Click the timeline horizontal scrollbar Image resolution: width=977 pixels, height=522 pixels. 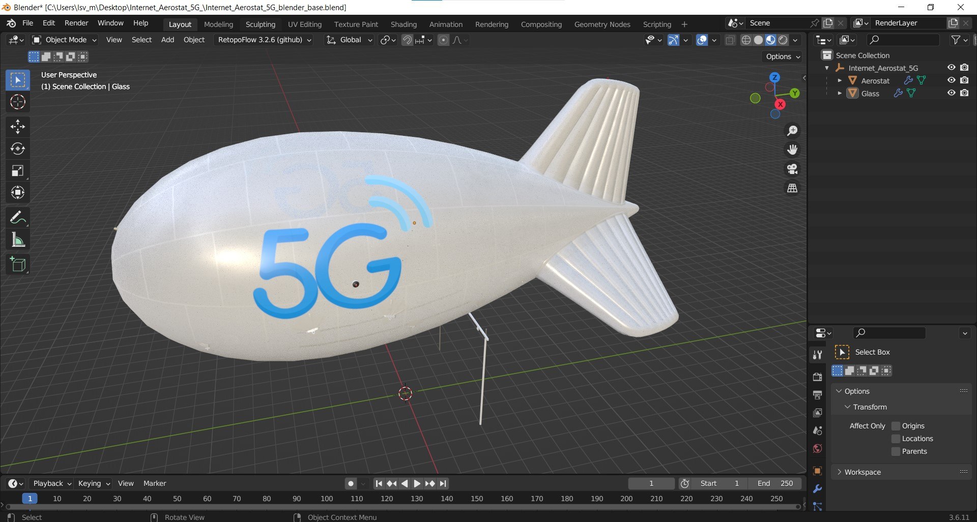(402, 507)
